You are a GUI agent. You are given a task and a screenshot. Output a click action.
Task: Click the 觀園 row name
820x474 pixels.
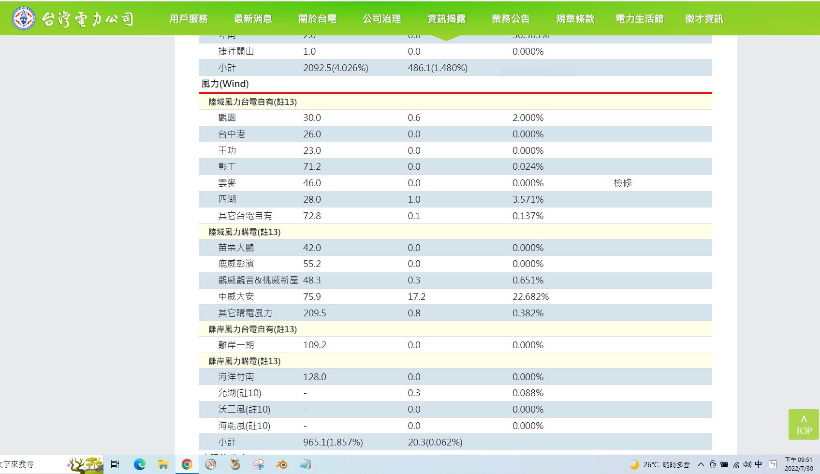point(227,118)
